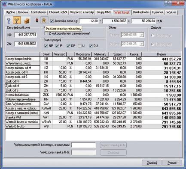Image resolution: width=186 pixels, height=169 pixels.
Task: Select the KB sum toolbar icon
Action: [x=9, y=21]
